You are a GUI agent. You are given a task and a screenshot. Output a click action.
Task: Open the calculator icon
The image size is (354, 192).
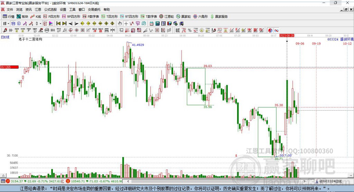[157, 24]
